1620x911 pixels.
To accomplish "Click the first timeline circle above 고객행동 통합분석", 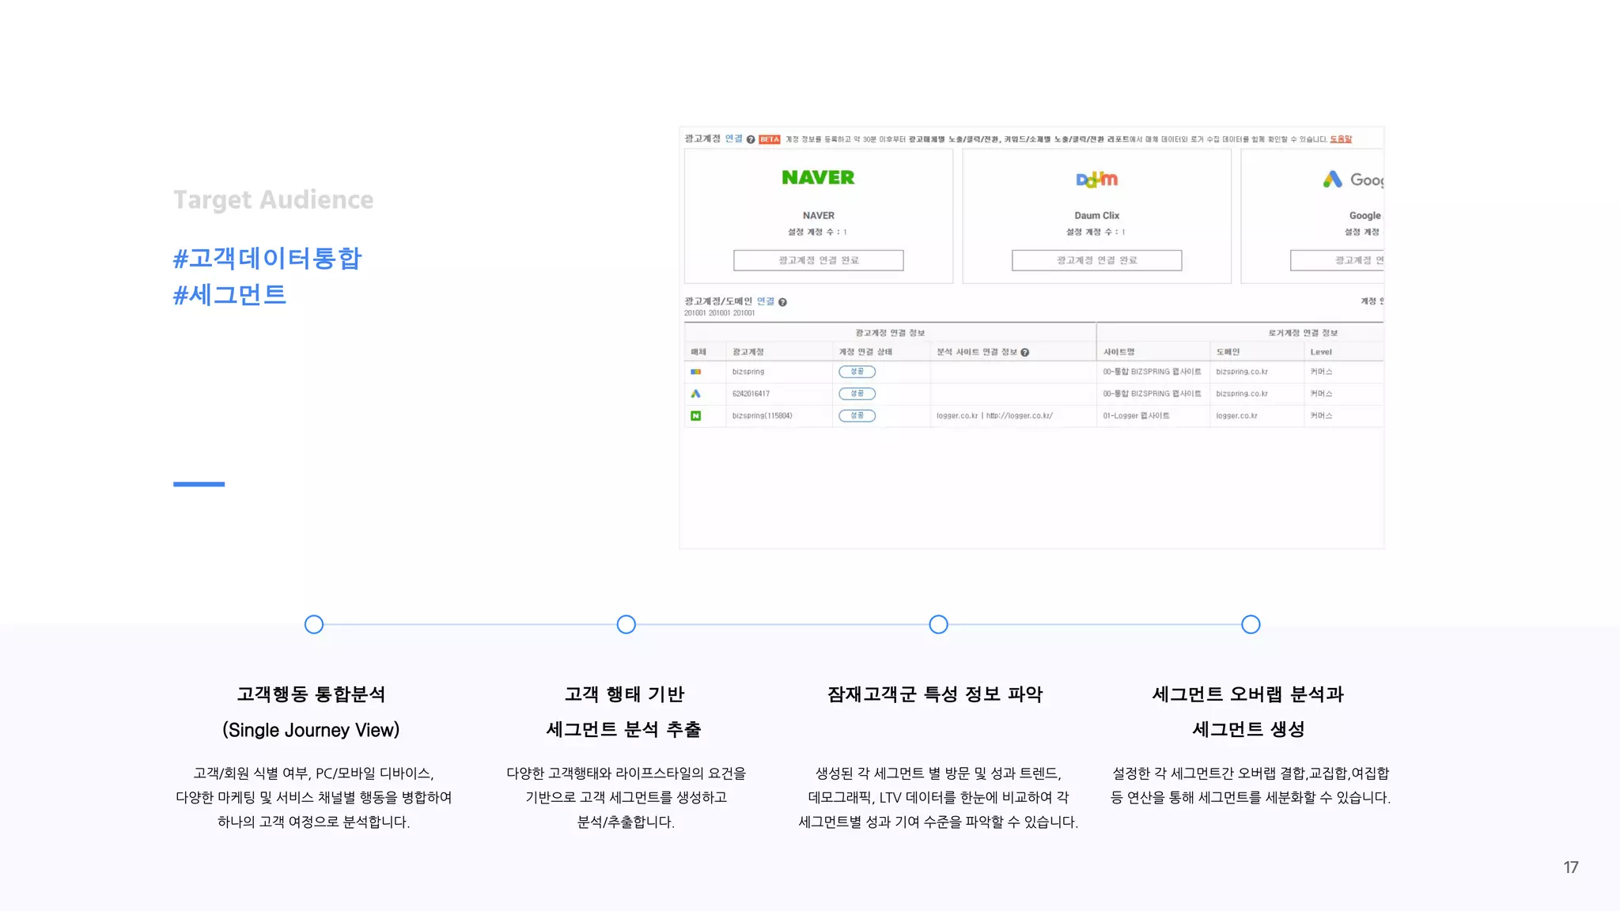I will pos(314,625).
